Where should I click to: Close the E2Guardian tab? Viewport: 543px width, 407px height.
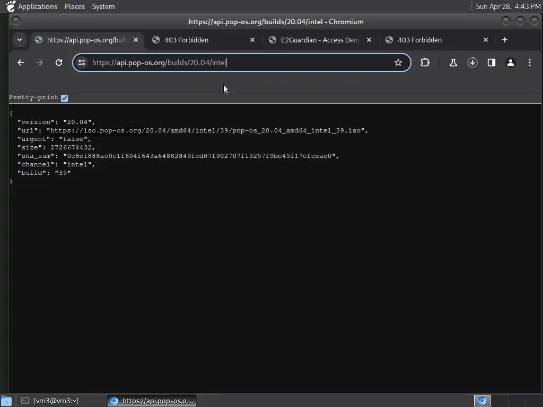click(369, 40)
